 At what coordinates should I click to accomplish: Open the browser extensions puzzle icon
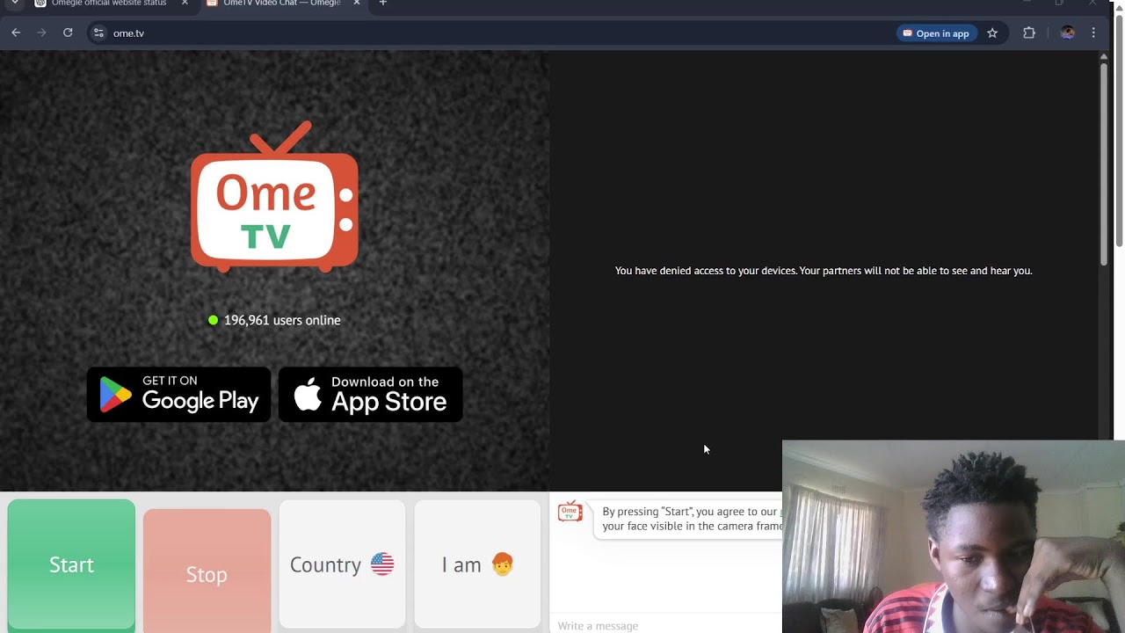(1029, 33)
